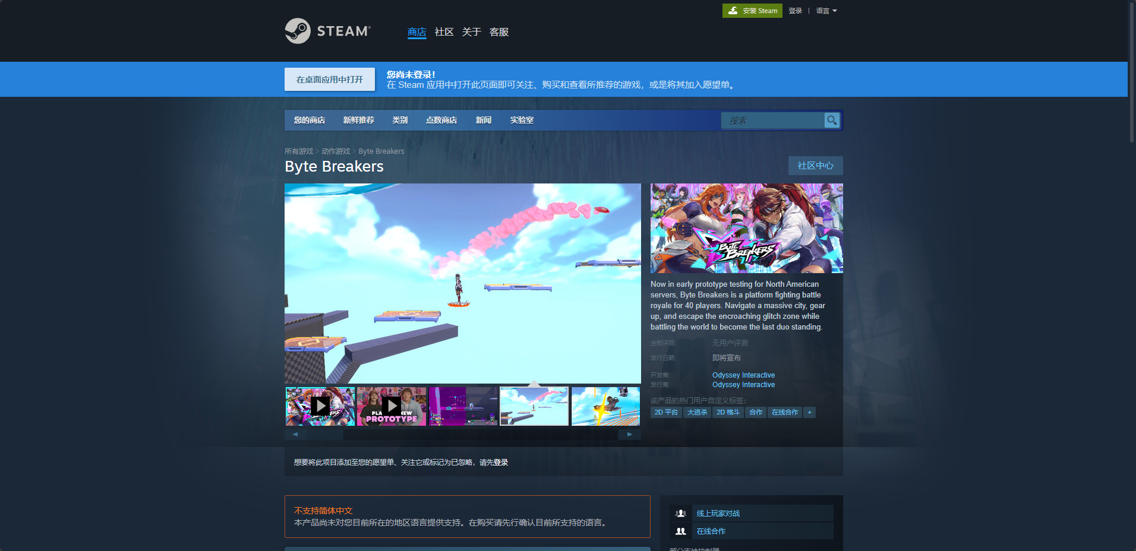Image resolution: width=1136 pixels, height=551 pixels.
Task: Click the right arrow of thumbnail strip
Action: click(630, 434)
